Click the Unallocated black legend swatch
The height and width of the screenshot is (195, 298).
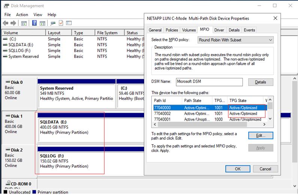(6, 192)
